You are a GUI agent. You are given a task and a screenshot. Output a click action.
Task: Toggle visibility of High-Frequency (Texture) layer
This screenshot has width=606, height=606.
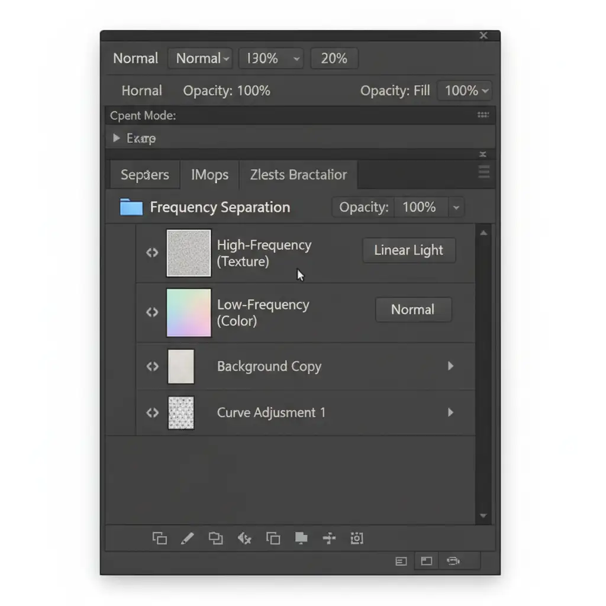pyautogui.click(x=152, y=253)
